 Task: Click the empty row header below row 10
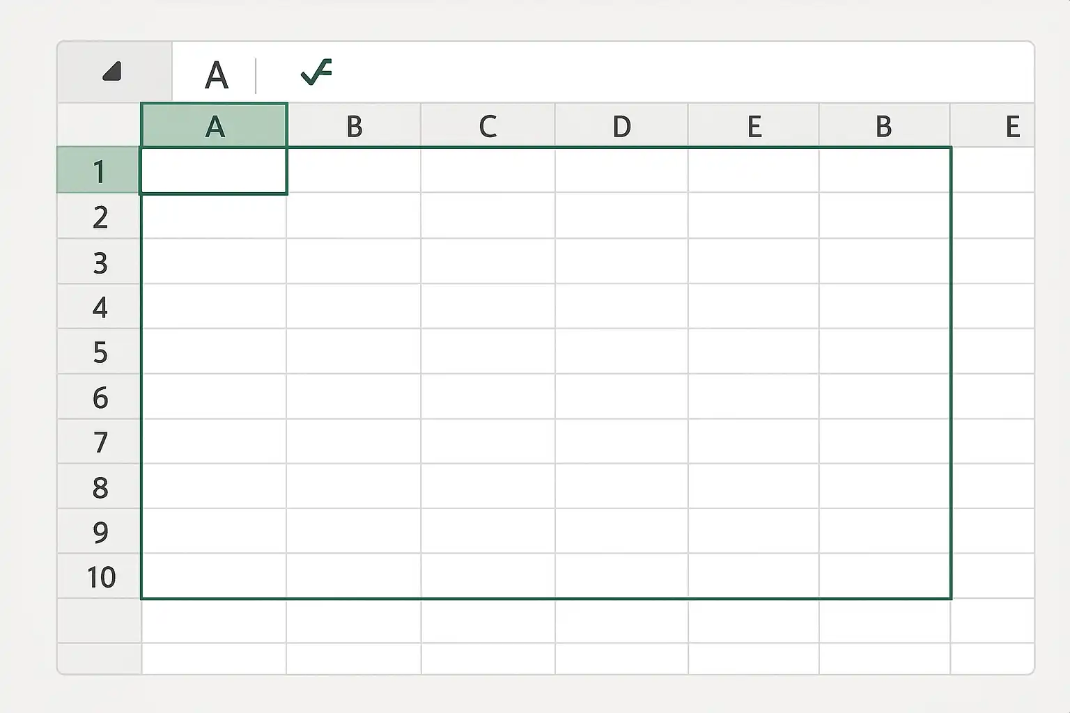coord(98,620)
